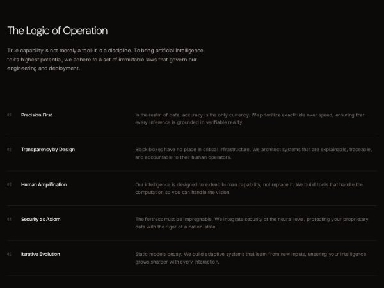Viewport: 384px width, 288px height.
Task: Click the text "grows sharper with every interaction"
Action: point(177,262)
